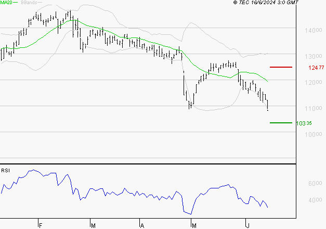The image size is (326, 229).
Task: Click the February 'F' month label
Action: pos(41,226)
